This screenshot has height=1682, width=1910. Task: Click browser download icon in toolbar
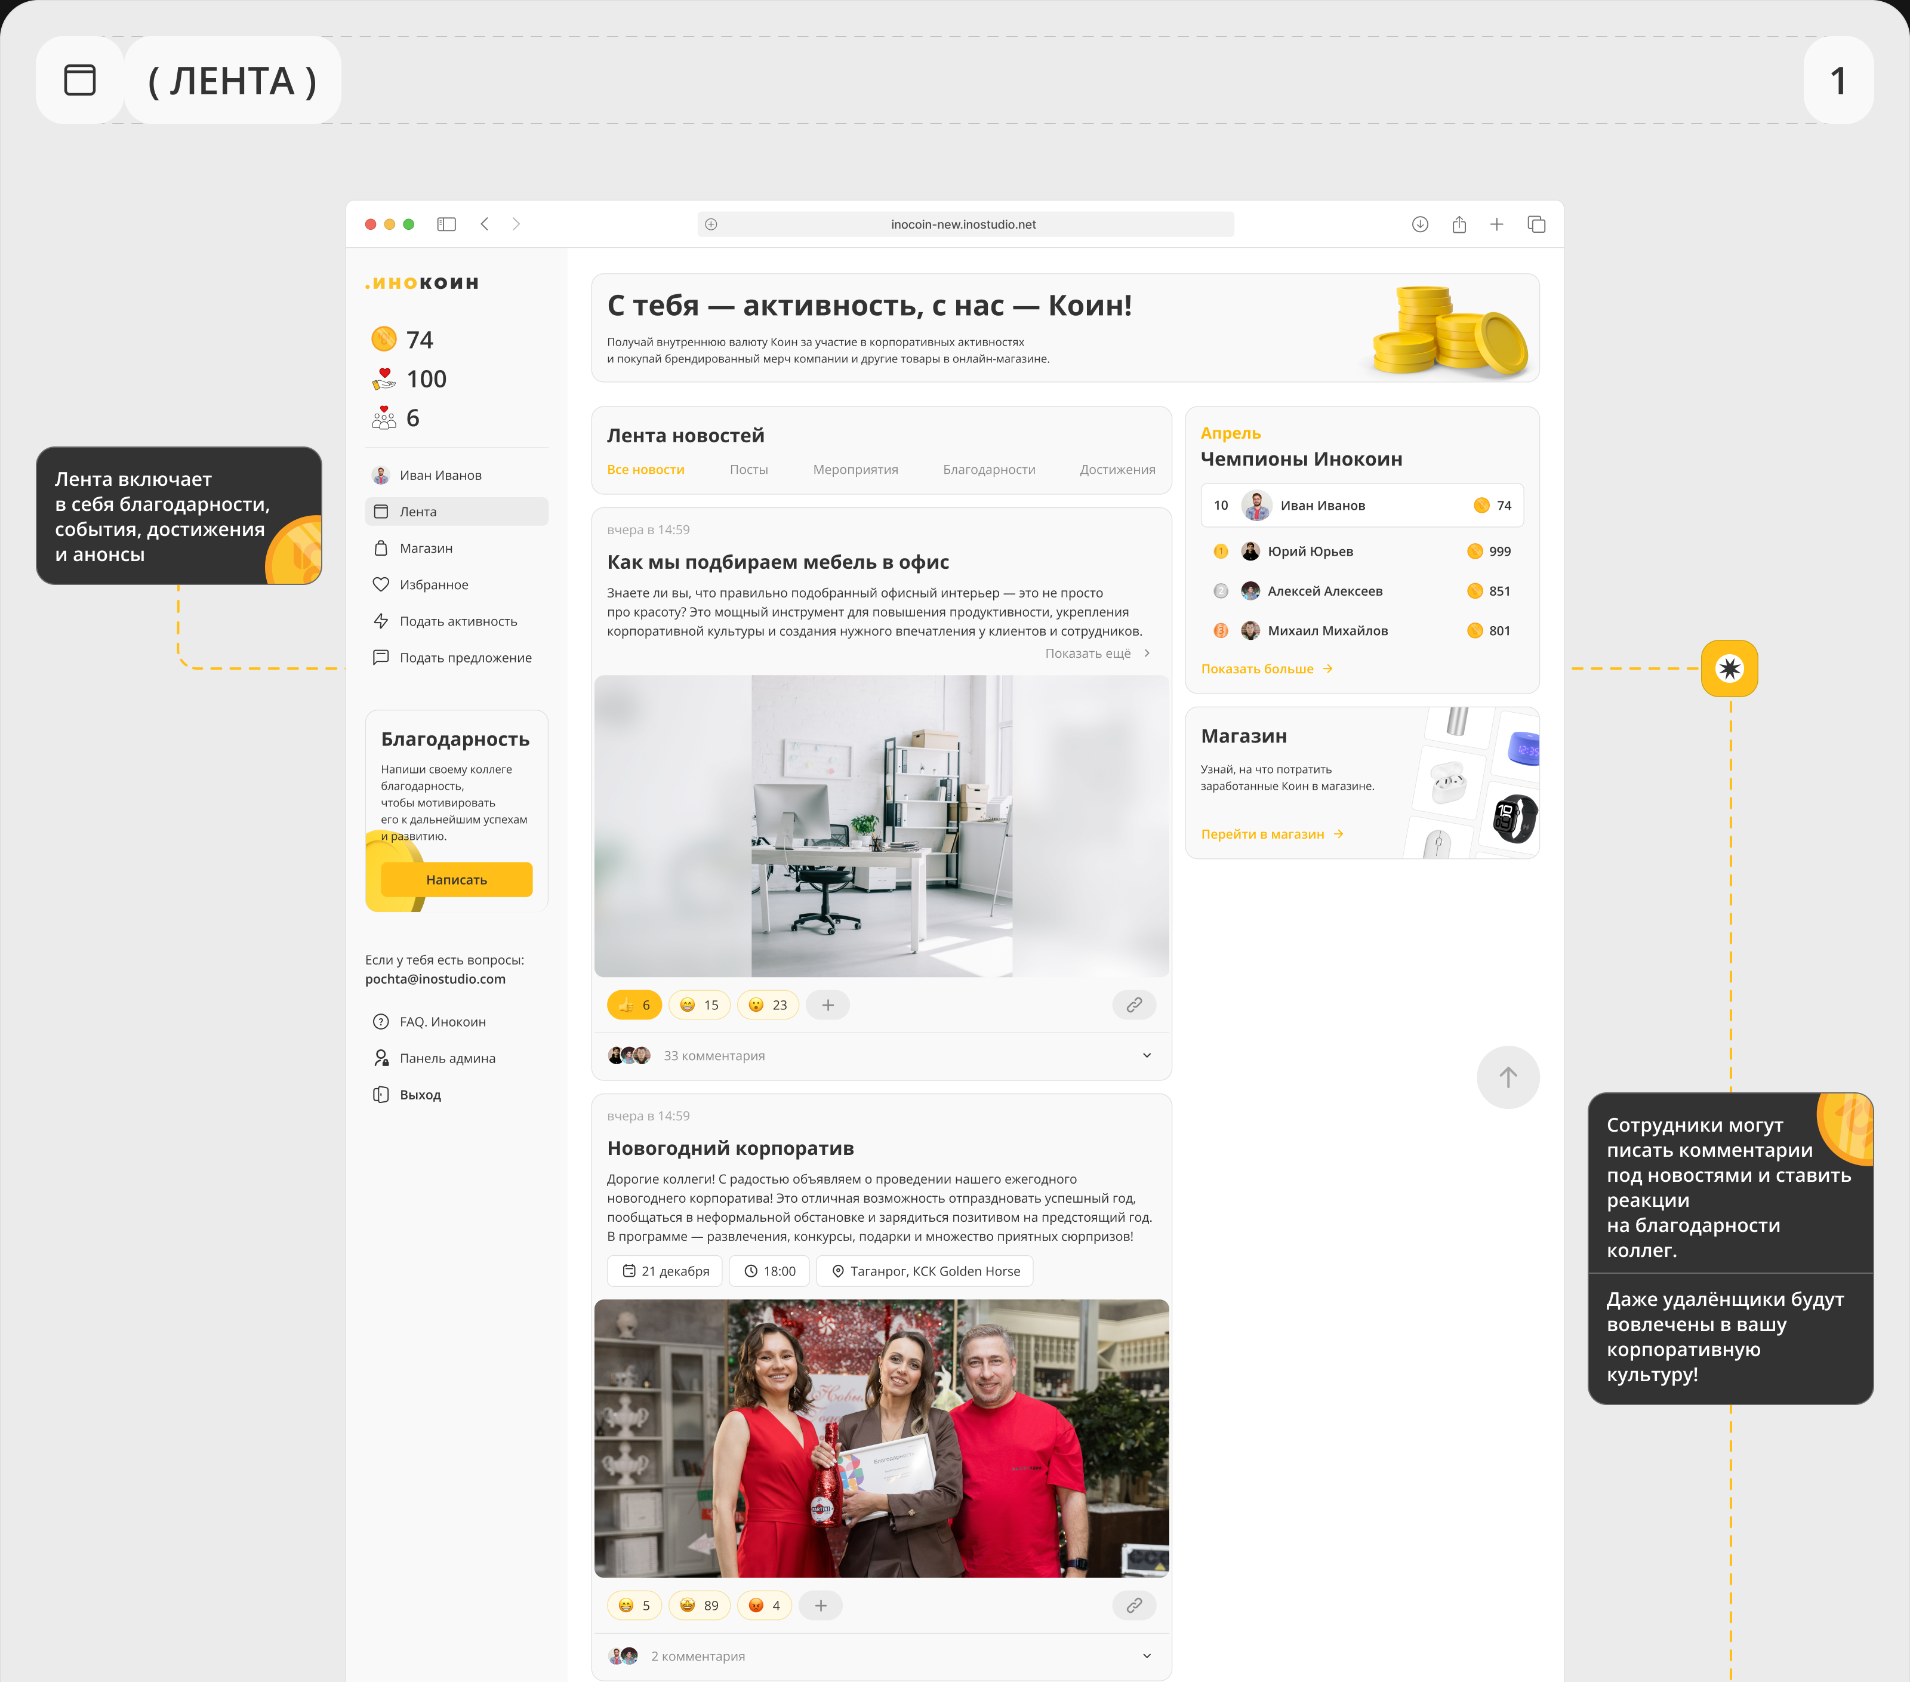click(1419, 224)
